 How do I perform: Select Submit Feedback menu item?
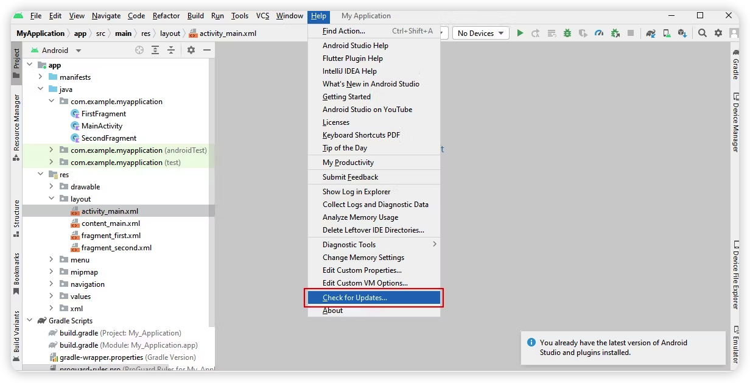374,177
